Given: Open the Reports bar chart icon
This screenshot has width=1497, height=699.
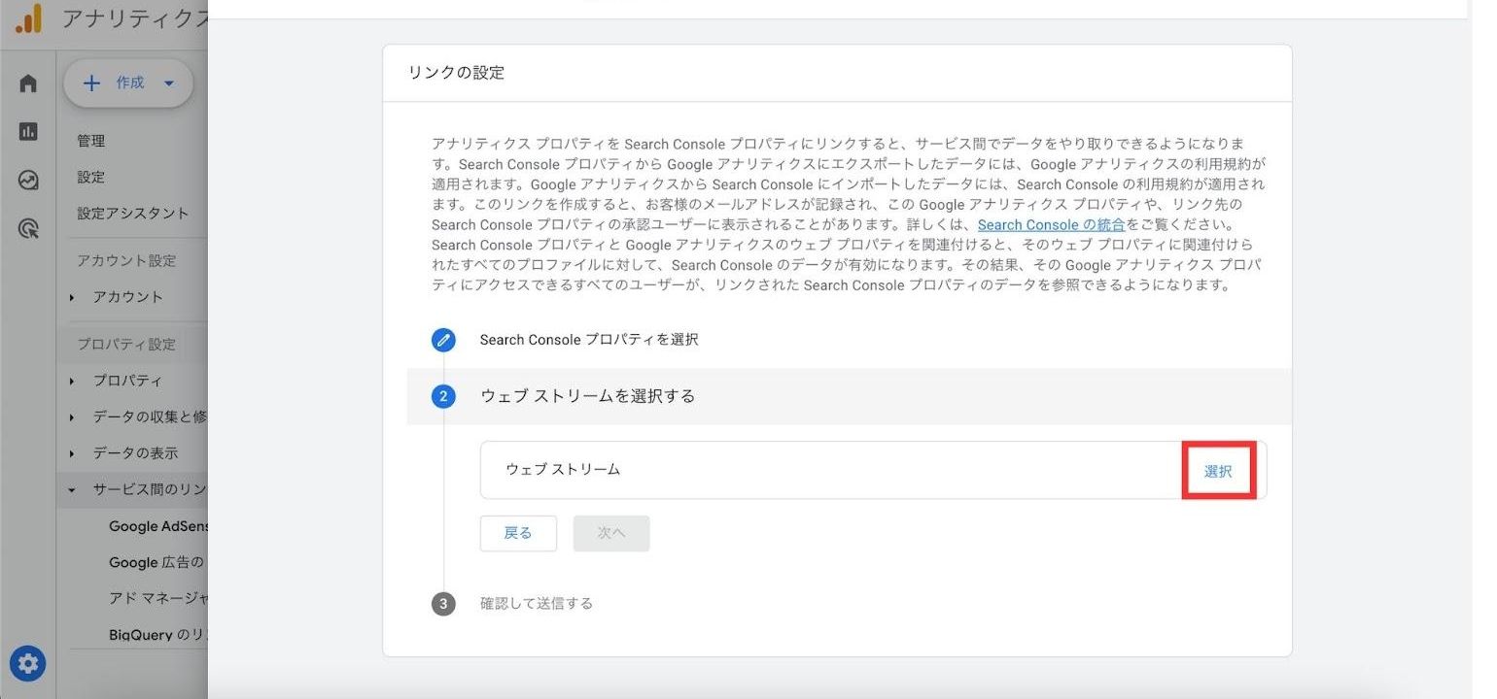Looking at the screenshot, I should [x=28, y=131].
